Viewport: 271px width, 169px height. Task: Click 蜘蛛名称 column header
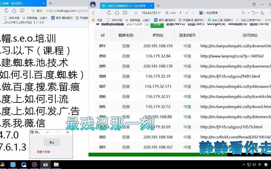(x=126, y=35)
